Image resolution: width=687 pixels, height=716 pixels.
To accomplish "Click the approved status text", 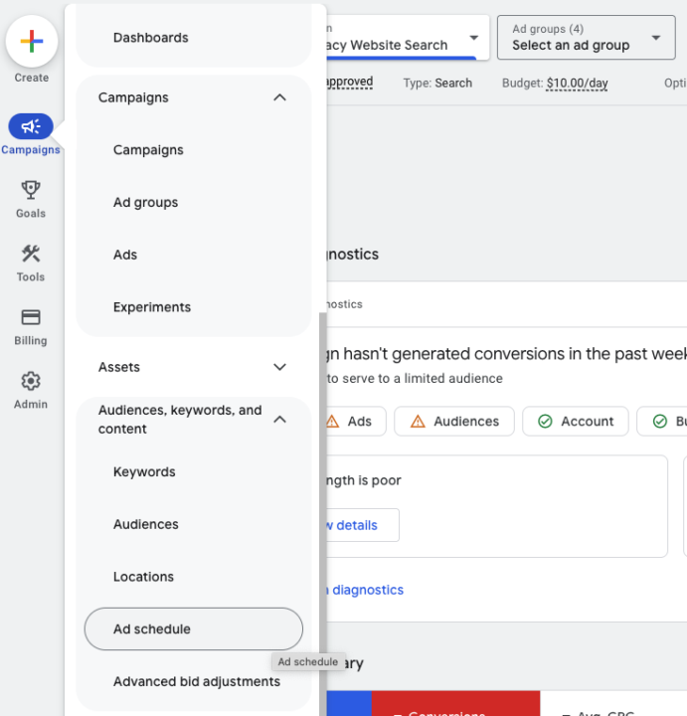I will click(350, 82).
